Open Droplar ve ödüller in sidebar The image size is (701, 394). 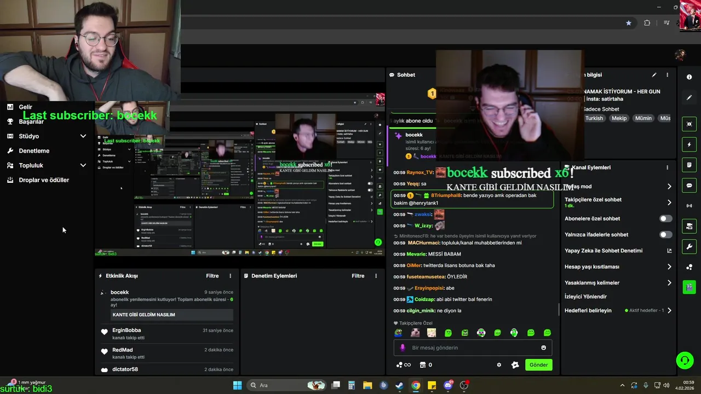pos(44,180)
